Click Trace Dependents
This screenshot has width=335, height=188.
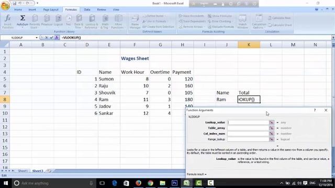click(192, 21)
